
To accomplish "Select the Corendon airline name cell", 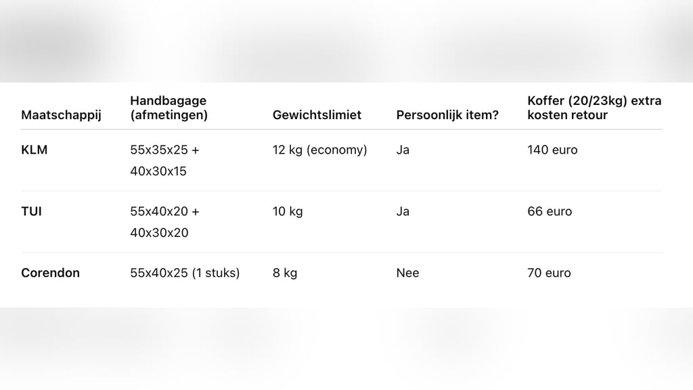I will pyautogui.click(x=50, y=273).
